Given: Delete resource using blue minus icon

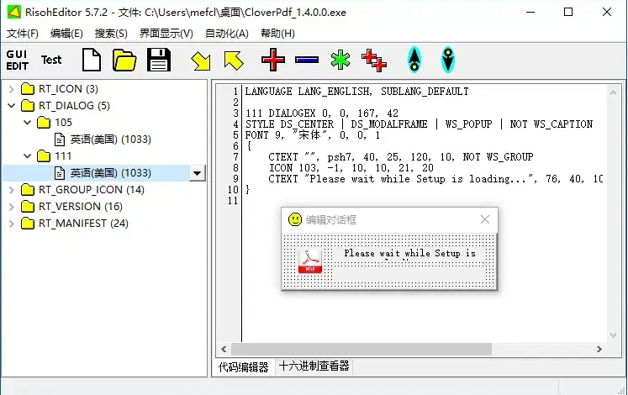Looking at the screenshot, I should click(x=307, y=60).
